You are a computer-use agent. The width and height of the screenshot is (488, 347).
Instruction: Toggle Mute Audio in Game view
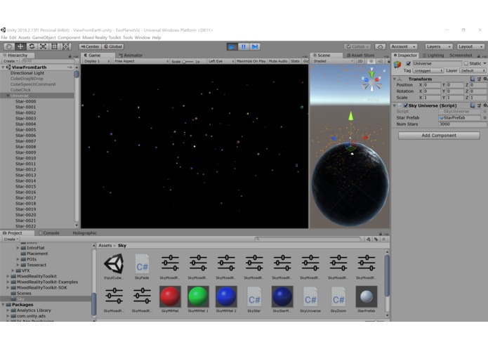click(x=278, y=61)
